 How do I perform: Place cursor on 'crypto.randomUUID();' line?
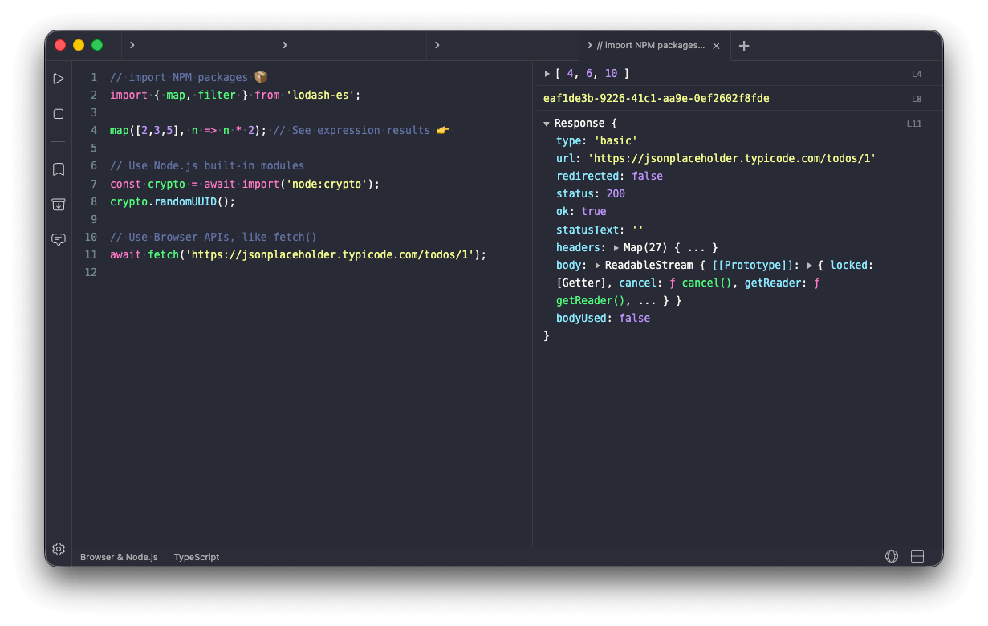[x=173, y=201]
